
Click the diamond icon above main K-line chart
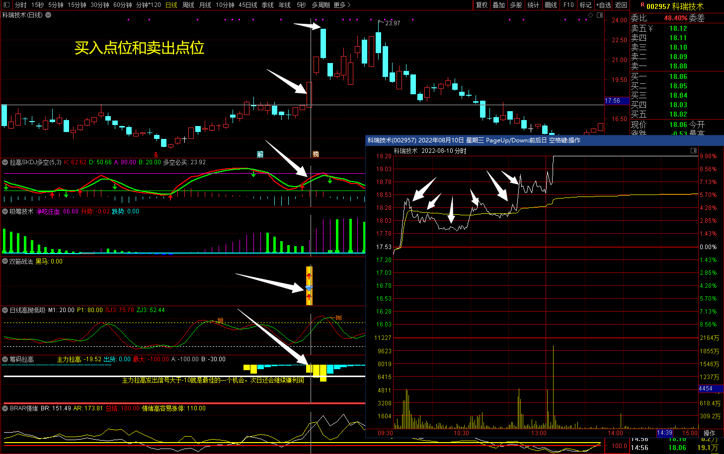tap(591, 15)
